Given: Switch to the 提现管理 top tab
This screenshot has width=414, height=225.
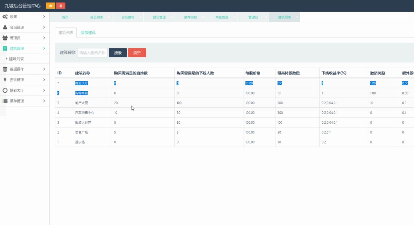Looking at the screenshot, I should pos(159,17).
